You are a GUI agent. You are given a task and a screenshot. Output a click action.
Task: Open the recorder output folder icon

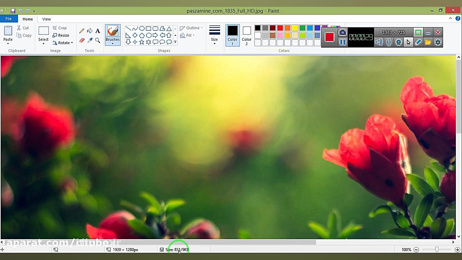428,42
